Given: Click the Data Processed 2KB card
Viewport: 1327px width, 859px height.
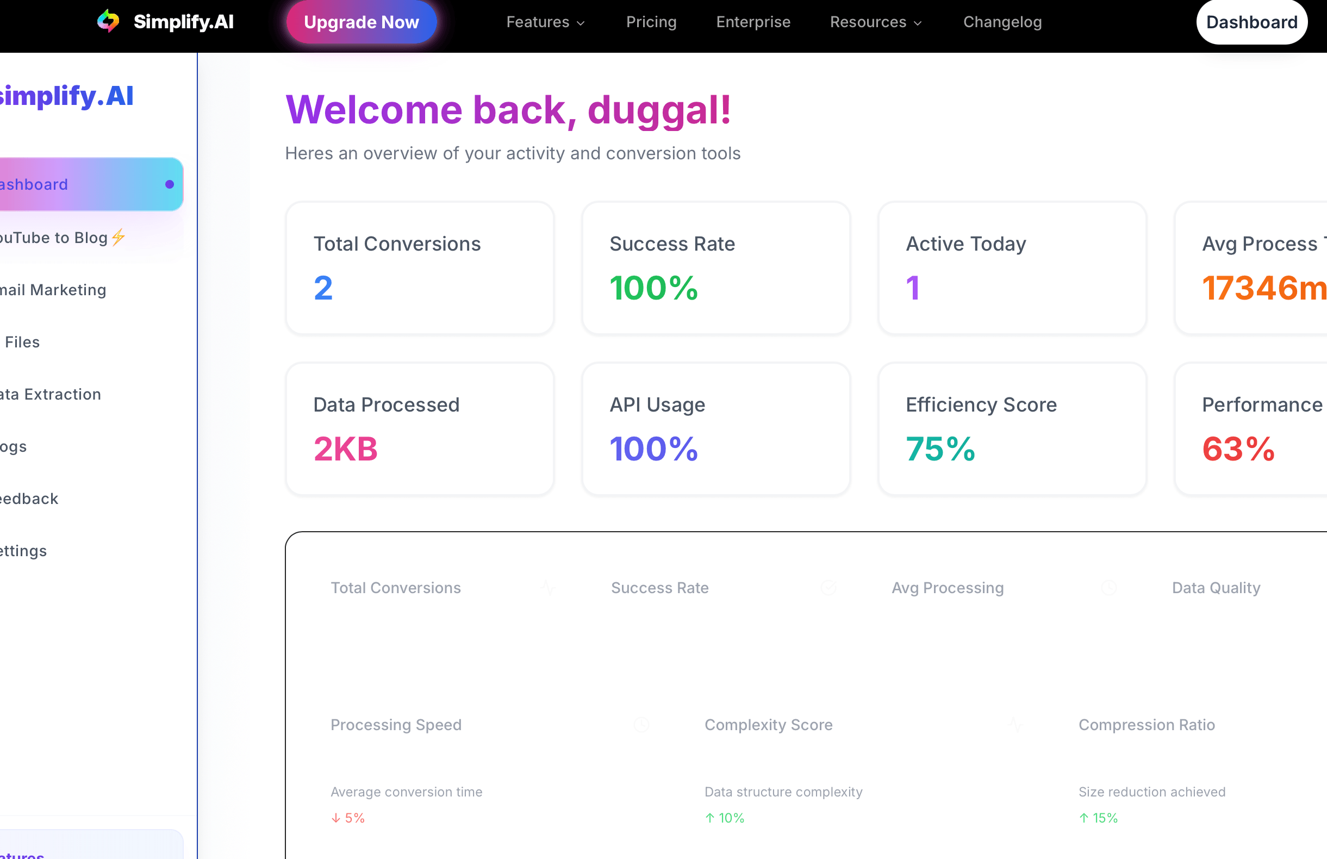Looking at the screenshot, I should [x=419, y=428].
